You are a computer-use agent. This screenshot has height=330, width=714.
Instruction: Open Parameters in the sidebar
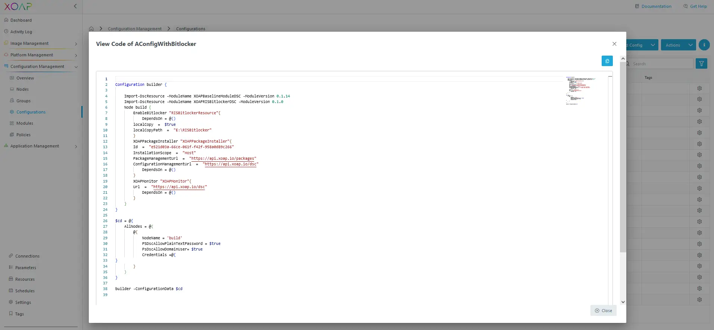tap(26, 268)
